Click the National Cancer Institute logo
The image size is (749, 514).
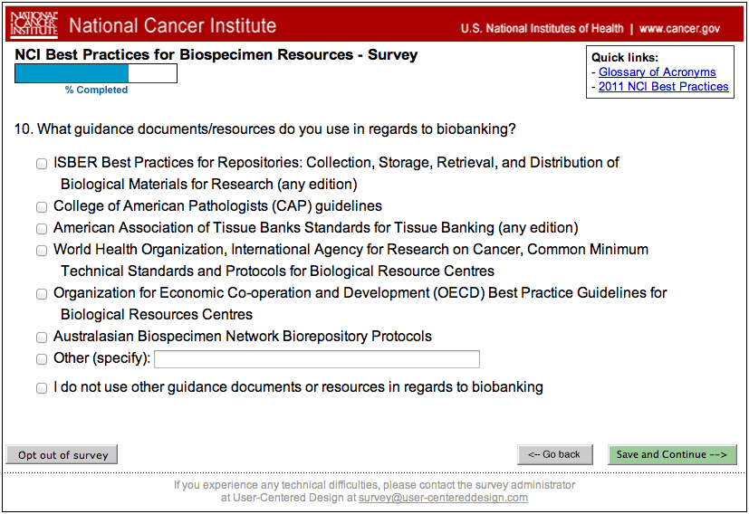(34, 25)
